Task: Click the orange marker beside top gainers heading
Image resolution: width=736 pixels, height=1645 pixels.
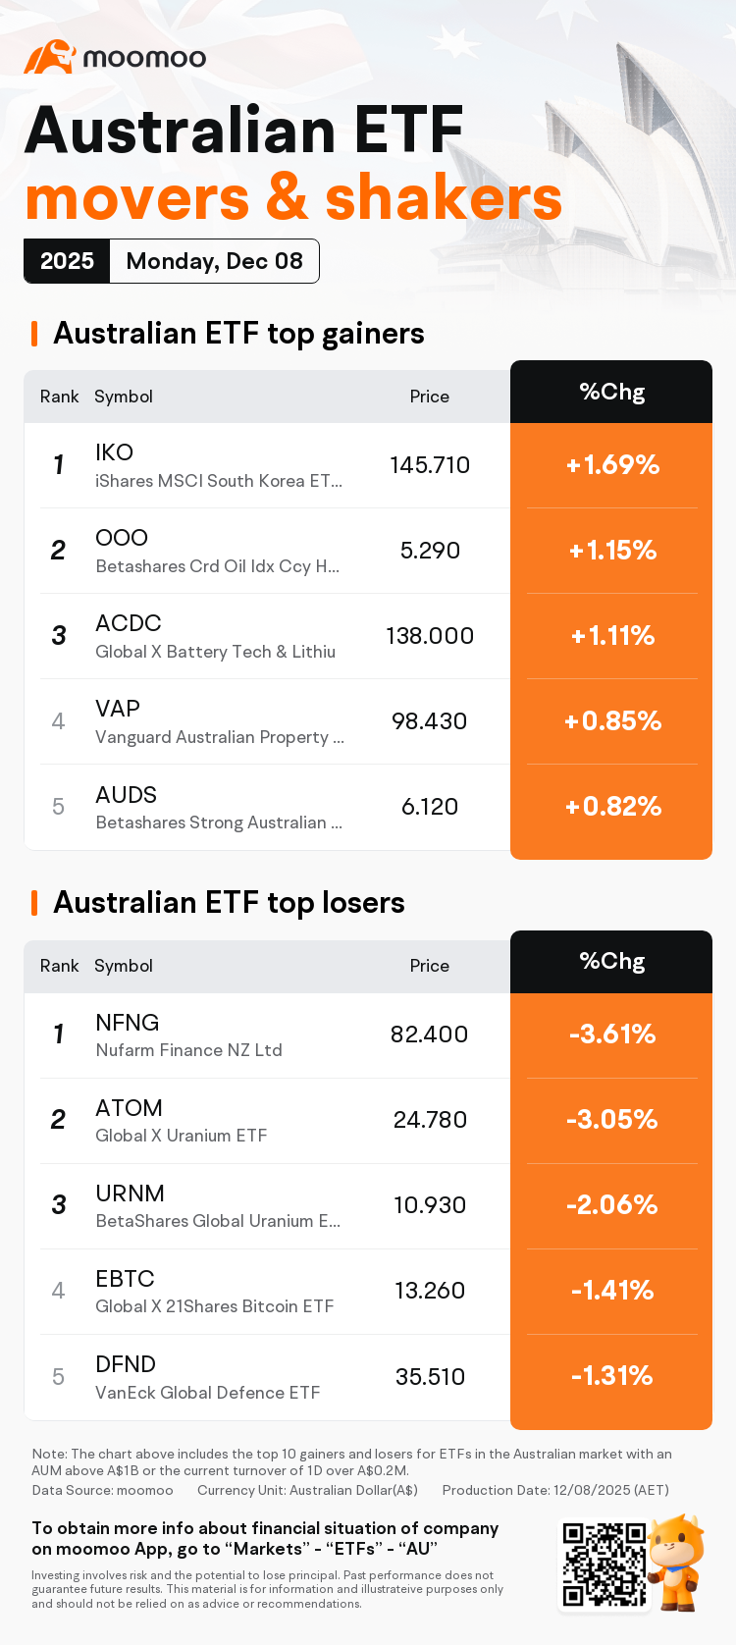Action: [x=34, y=334]
